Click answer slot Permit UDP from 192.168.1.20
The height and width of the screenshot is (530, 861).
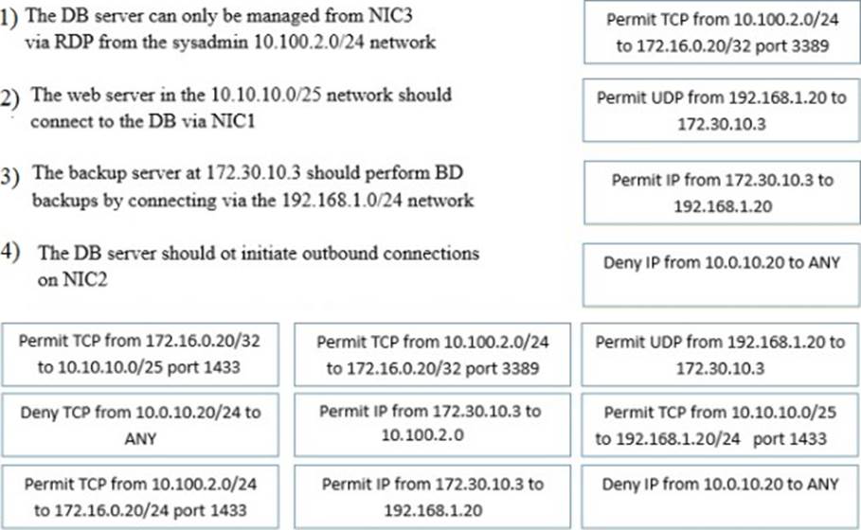pos(722,111)
